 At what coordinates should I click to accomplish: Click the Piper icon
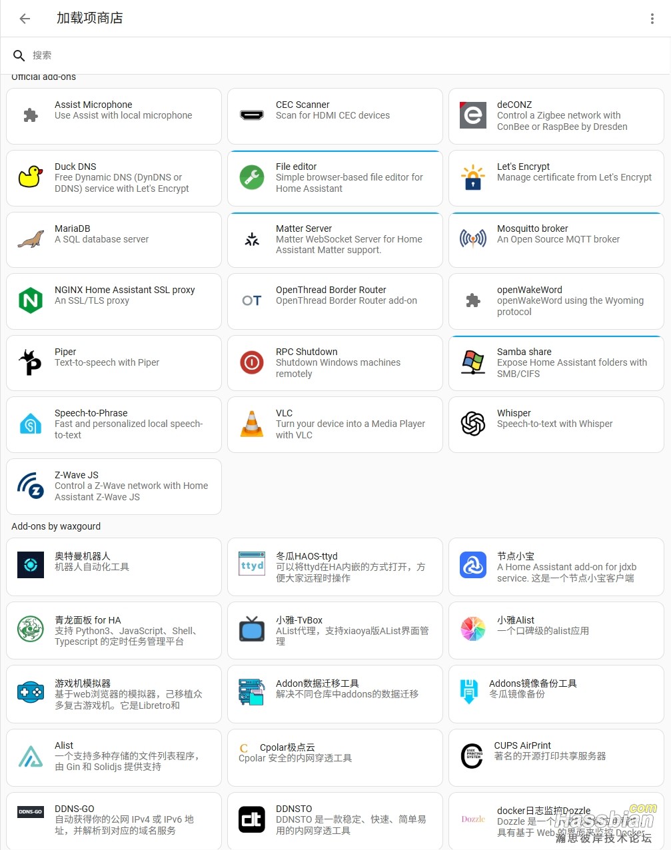tap(31, 362)
